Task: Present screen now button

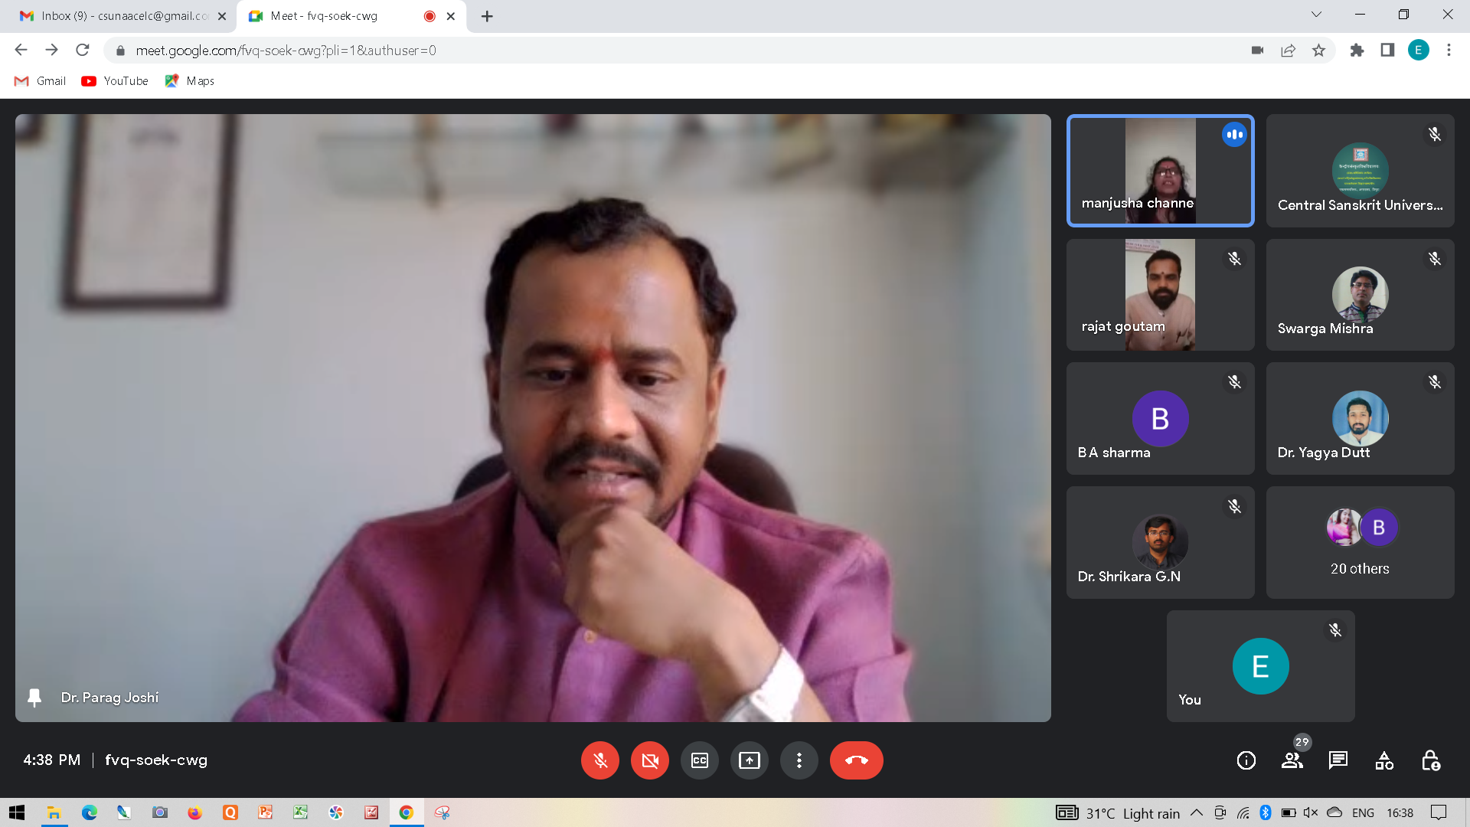Action: (x=749, y=760)
